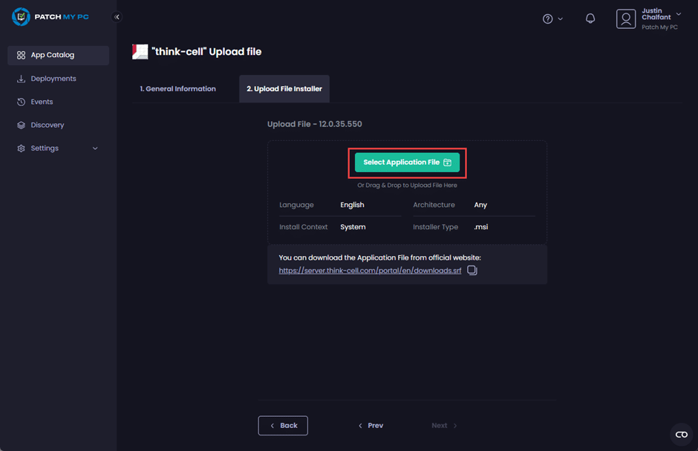Image resolution: width=698 pixels, height=451 pixels.
Task: Navigate to the Discovery section
Action: pyautogui.click(x=47, y=125)
